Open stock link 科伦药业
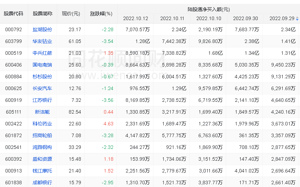This screenshot has width=300, height=187. [42, 124]
